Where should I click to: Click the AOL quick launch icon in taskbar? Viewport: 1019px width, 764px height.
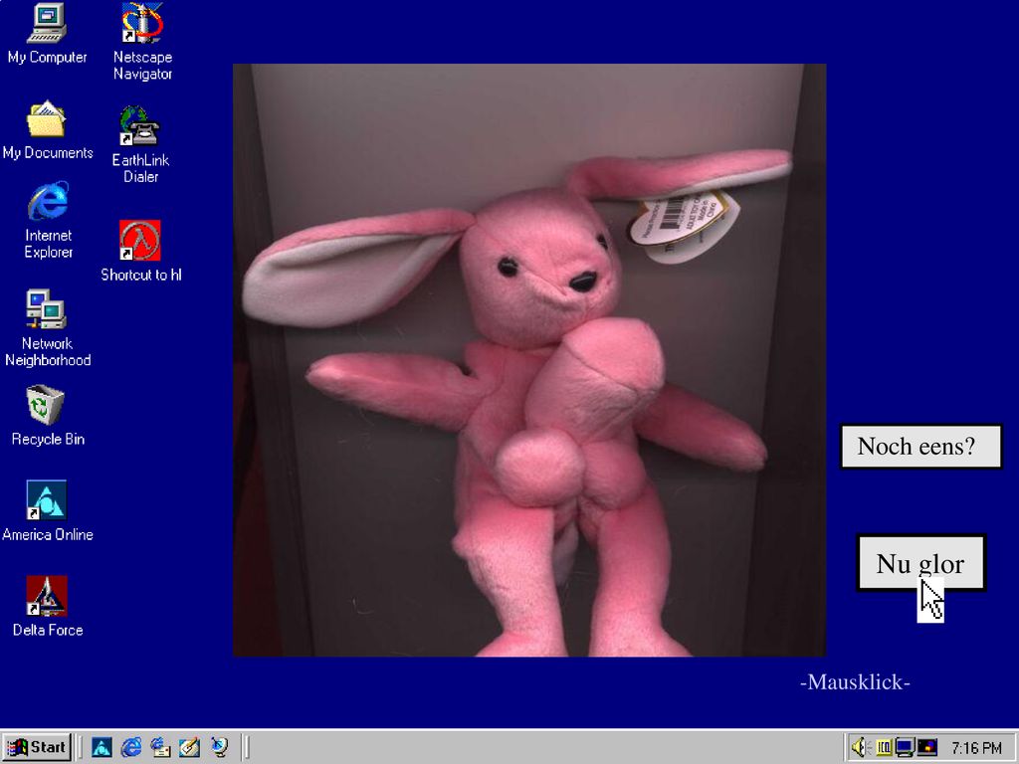click(x=102, y=747)
